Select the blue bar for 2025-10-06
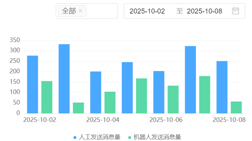 click(159, 92)
